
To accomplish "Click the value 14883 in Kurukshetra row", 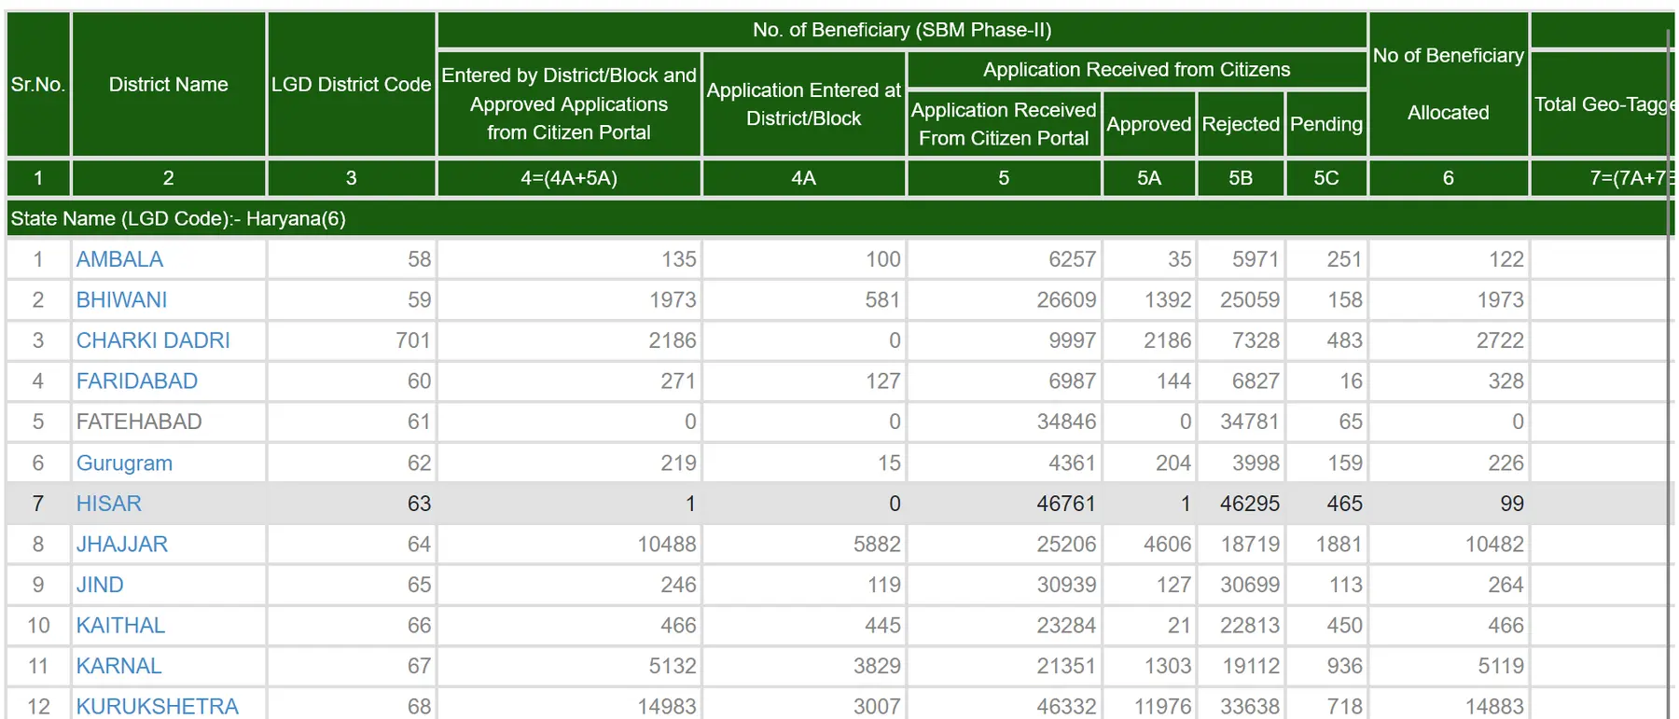I will point(1494,707).
